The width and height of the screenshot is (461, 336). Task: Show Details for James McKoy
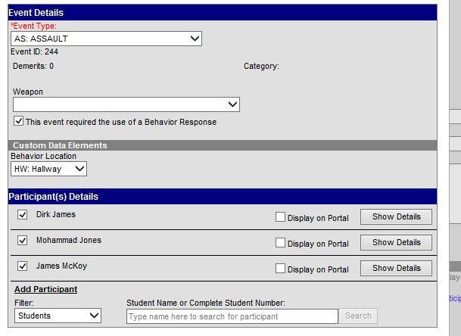pos(396,268)
